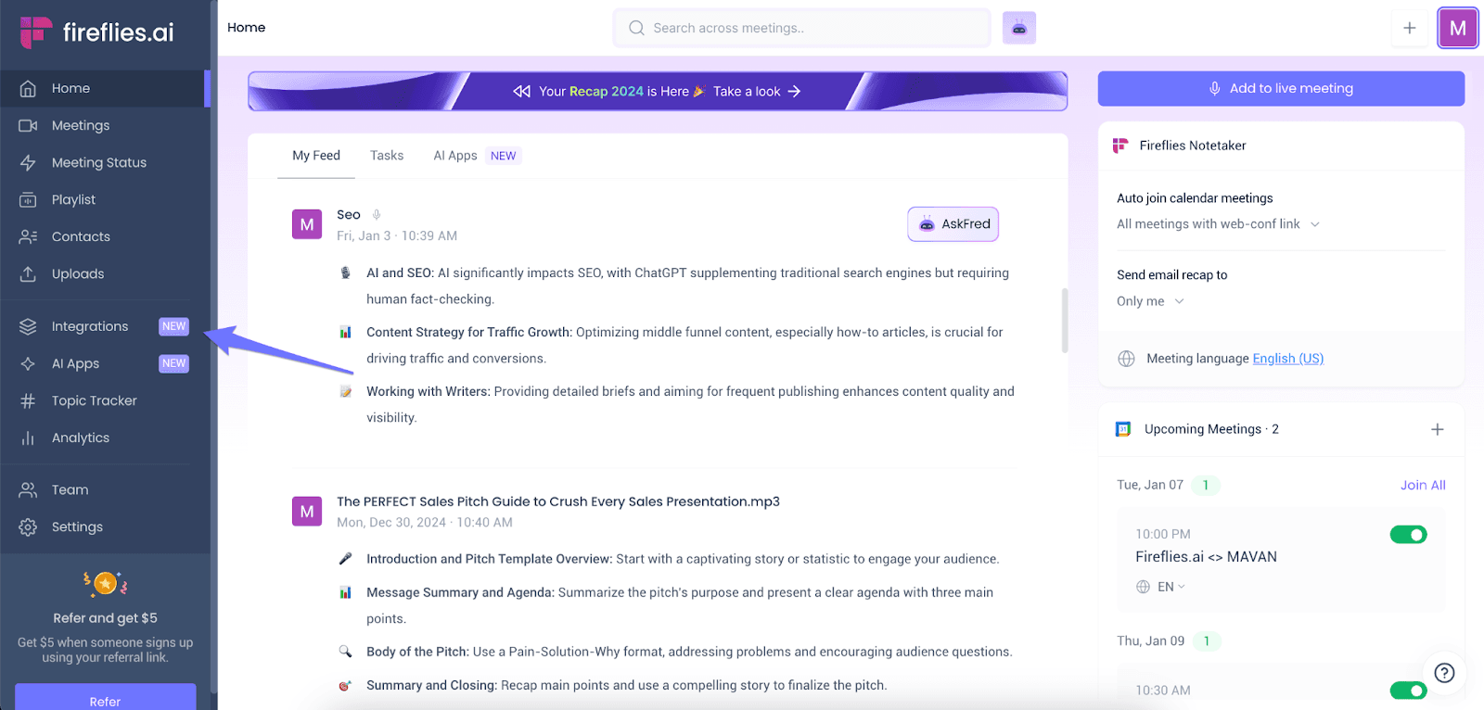Image resolution: width=1484 pixels, height=710 pixels.
Task: Click the Meeting Status lightning icon
Action: click(28, 162)
